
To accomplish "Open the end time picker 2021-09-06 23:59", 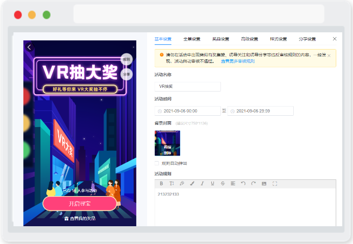I will 260,111.
